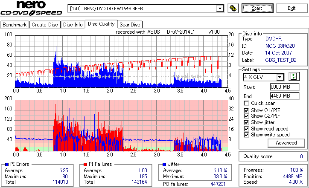Click the drive options icon beside Start
Viewport: 309px width, 188px height.
pos(233,8)
